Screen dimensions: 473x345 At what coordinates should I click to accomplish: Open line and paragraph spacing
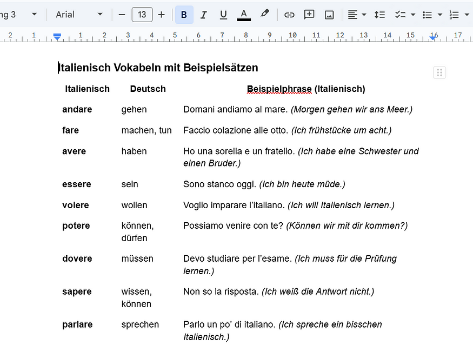[x=379, y=15]
